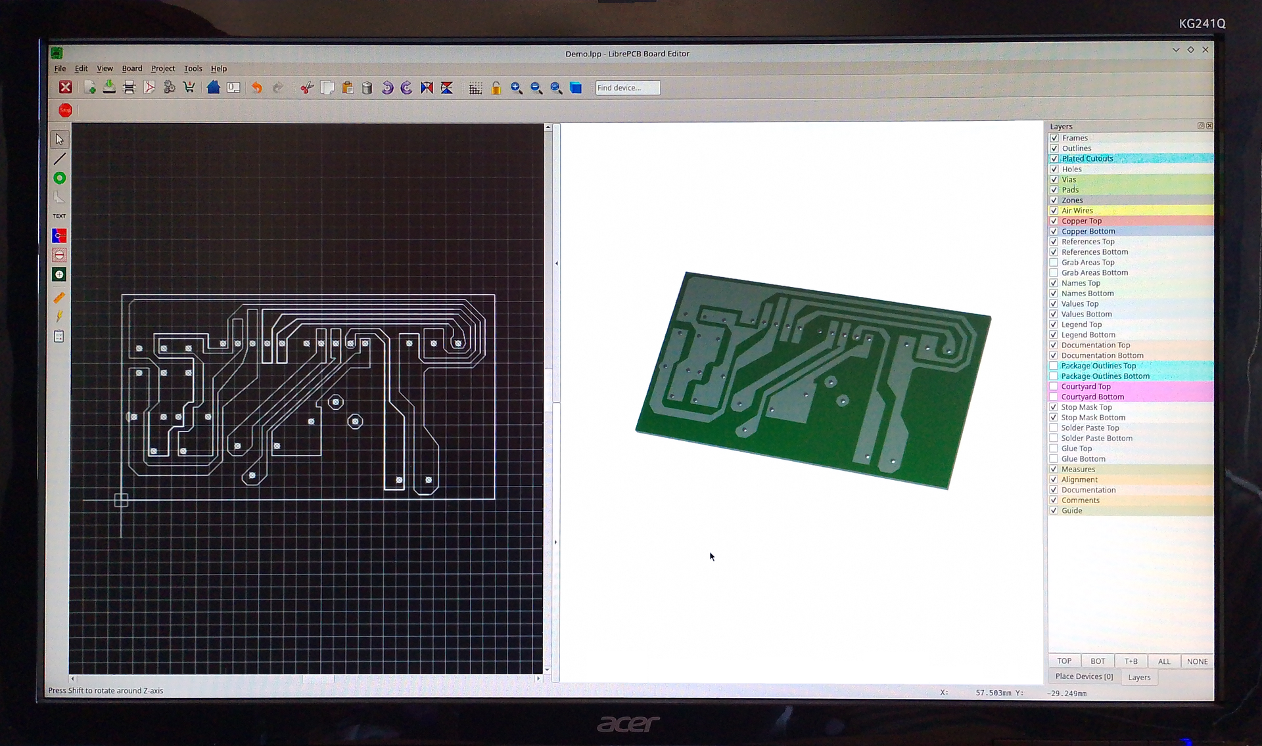Switch to Place Devices tab
The image size is (1262, 746).
click(1084, 676)
